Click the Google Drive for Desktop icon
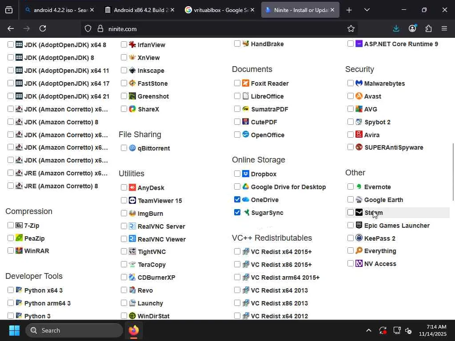Image resolution: width=455 pixels, height=341 pixels. point(245,187)
